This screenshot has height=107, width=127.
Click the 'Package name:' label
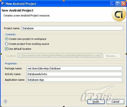(13, 69)
